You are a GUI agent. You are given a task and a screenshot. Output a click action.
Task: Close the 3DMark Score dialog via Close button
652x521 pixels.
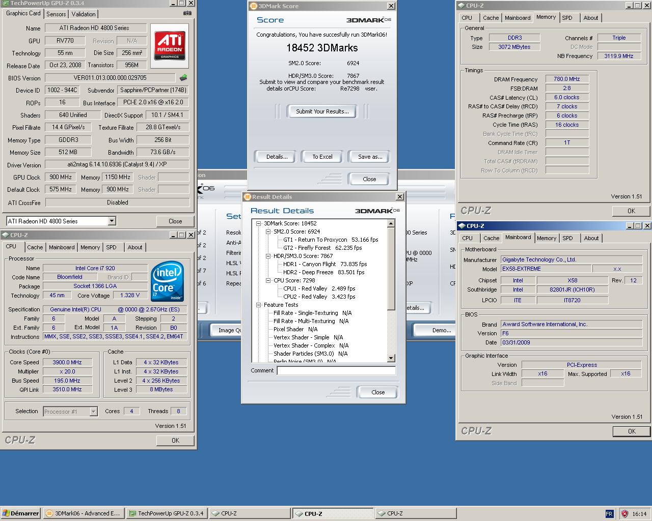pos(369,179)
